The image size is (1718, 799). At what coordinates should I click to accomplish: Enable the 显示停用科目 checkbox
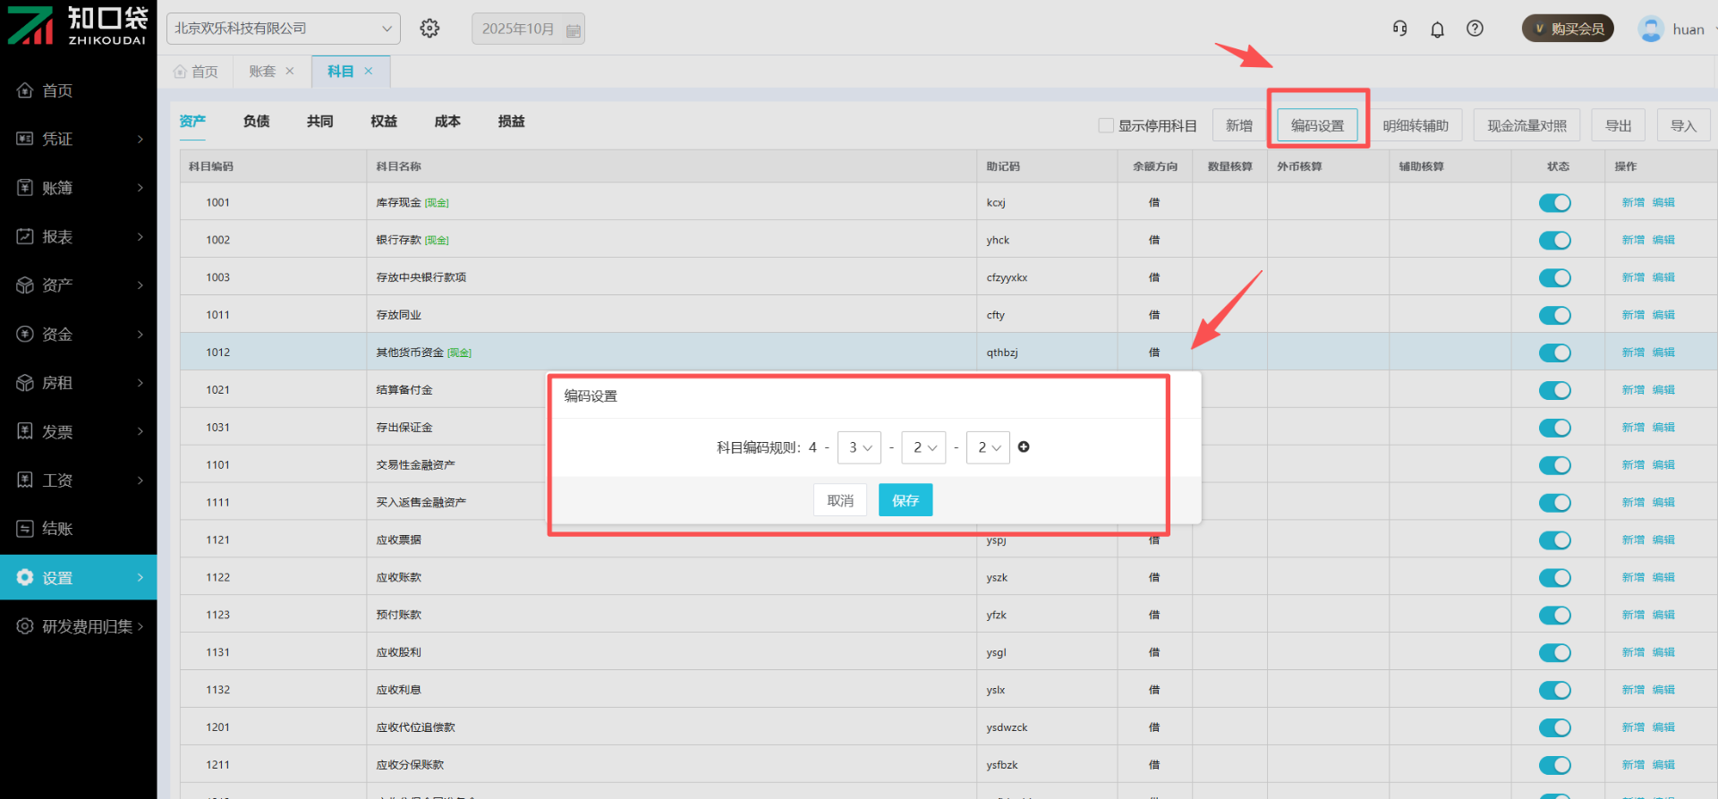(1106, 125)
